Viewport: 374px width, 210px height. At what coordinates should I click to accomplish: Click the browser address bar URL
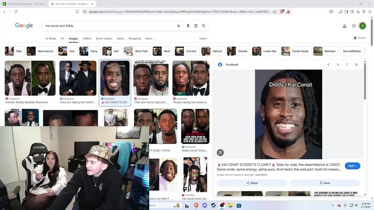180,12
